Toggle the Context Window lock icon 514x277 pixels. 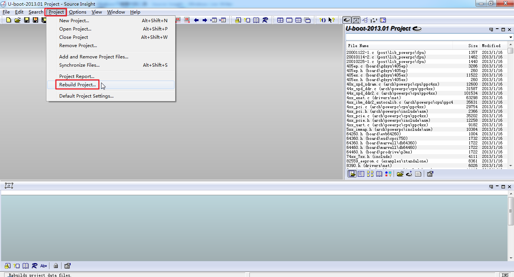click(56, 266)
